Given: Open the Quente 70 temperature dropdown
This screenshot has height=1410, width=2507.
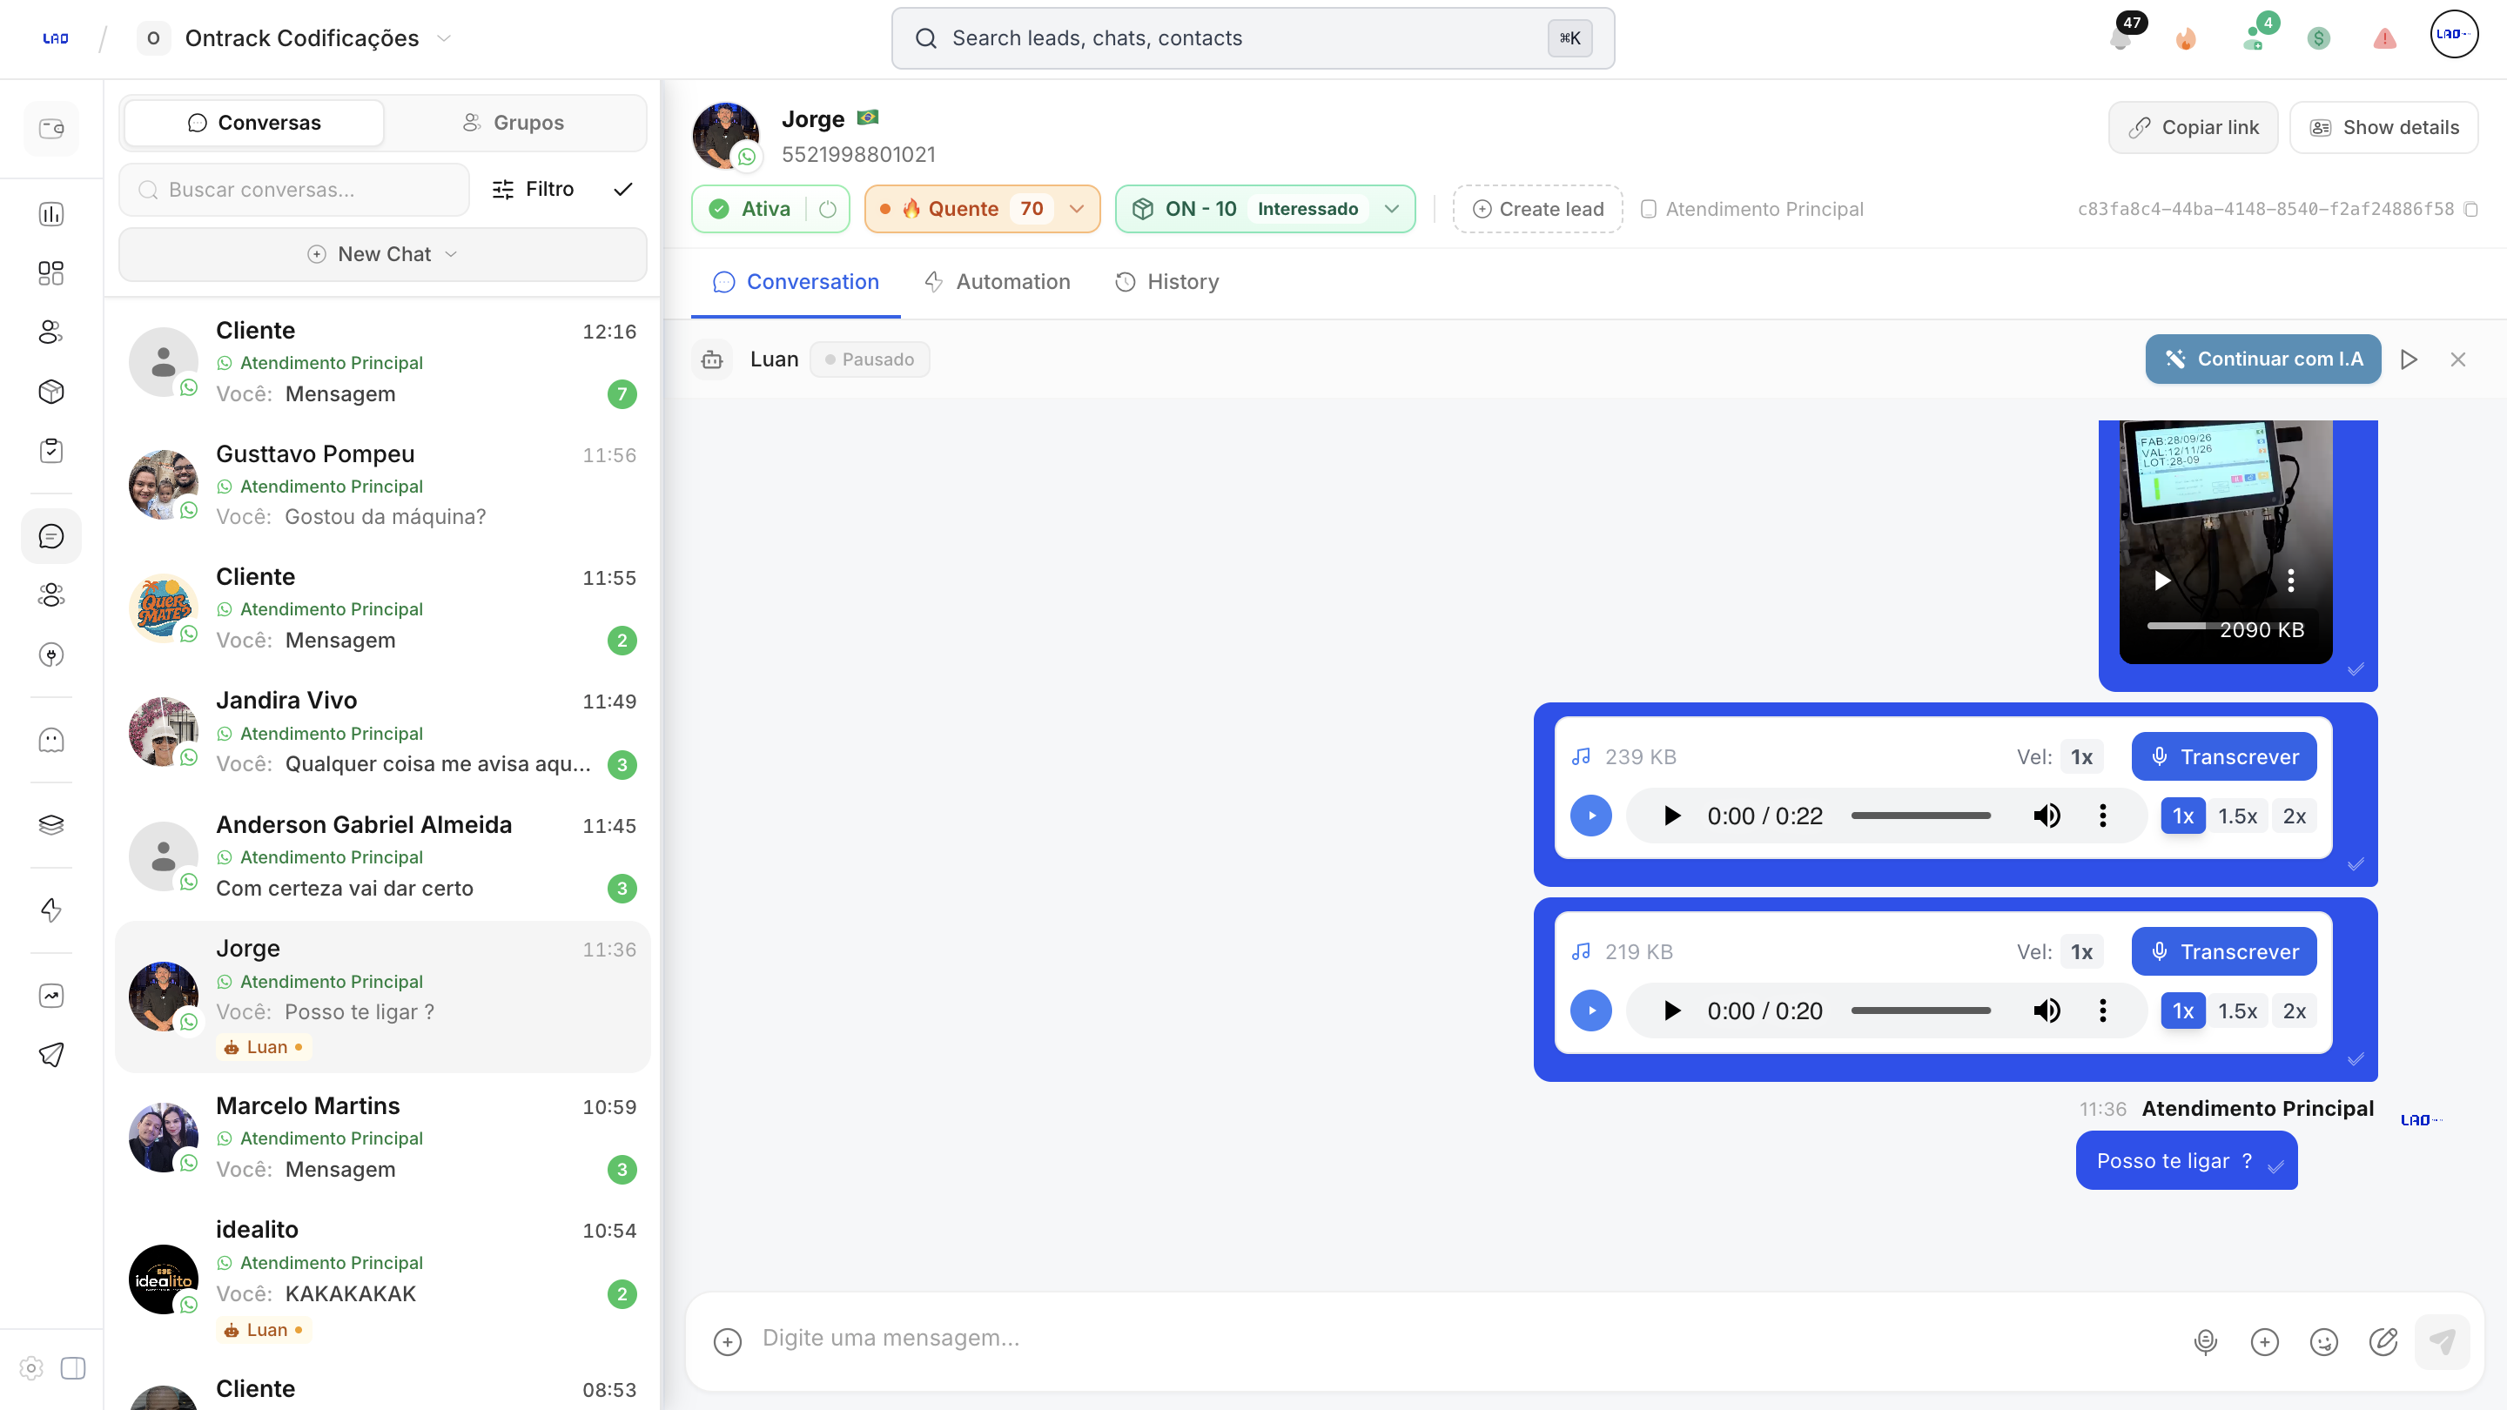Looking at the screenshot, I should [982, 209].
